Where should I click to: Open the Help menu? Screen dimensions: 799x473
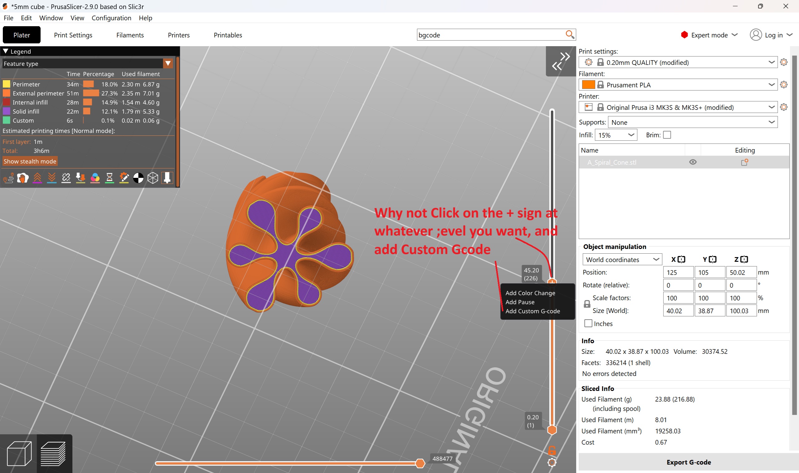145,18
